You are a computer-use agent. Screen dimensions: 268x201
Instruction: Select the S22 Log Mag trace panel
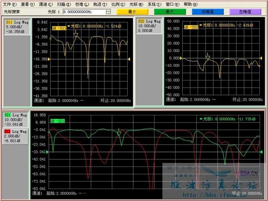(149, 26)
